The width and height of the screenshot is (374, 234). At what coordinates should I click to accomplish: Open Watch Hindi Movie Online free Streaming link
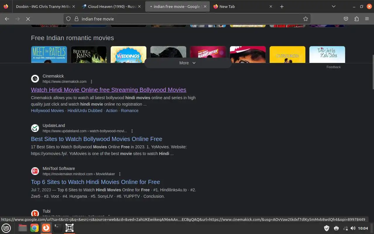(x=109, y=90)
